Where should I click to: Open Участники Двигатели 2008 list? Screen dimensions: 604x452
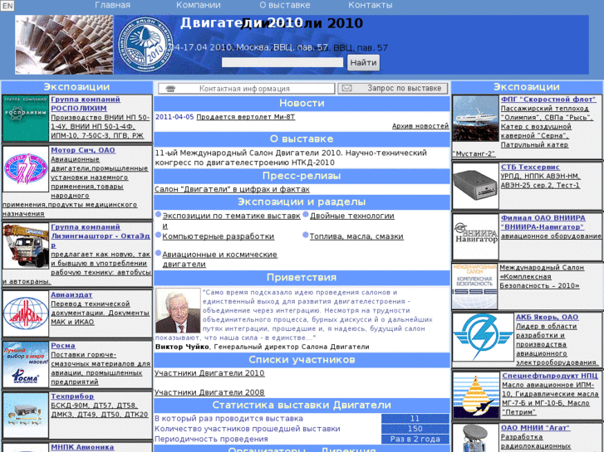click(209, 392)
